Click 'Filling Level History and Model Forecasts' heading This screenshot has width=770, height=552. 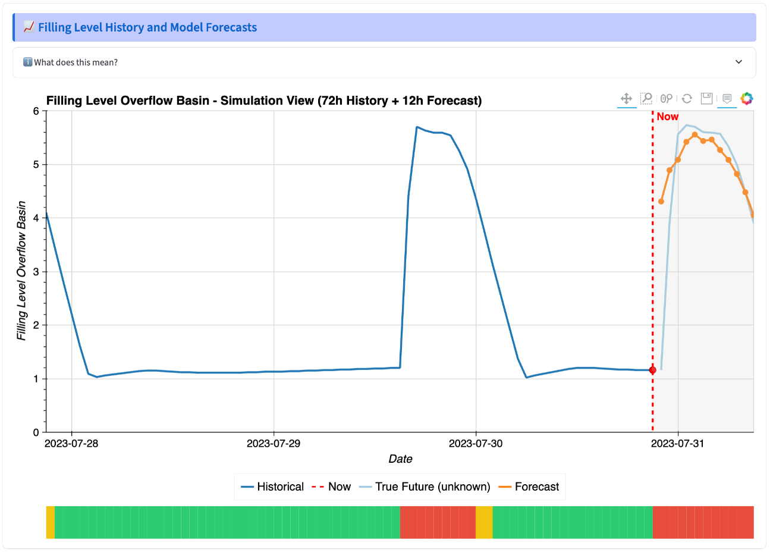click(x=147, y=27)
